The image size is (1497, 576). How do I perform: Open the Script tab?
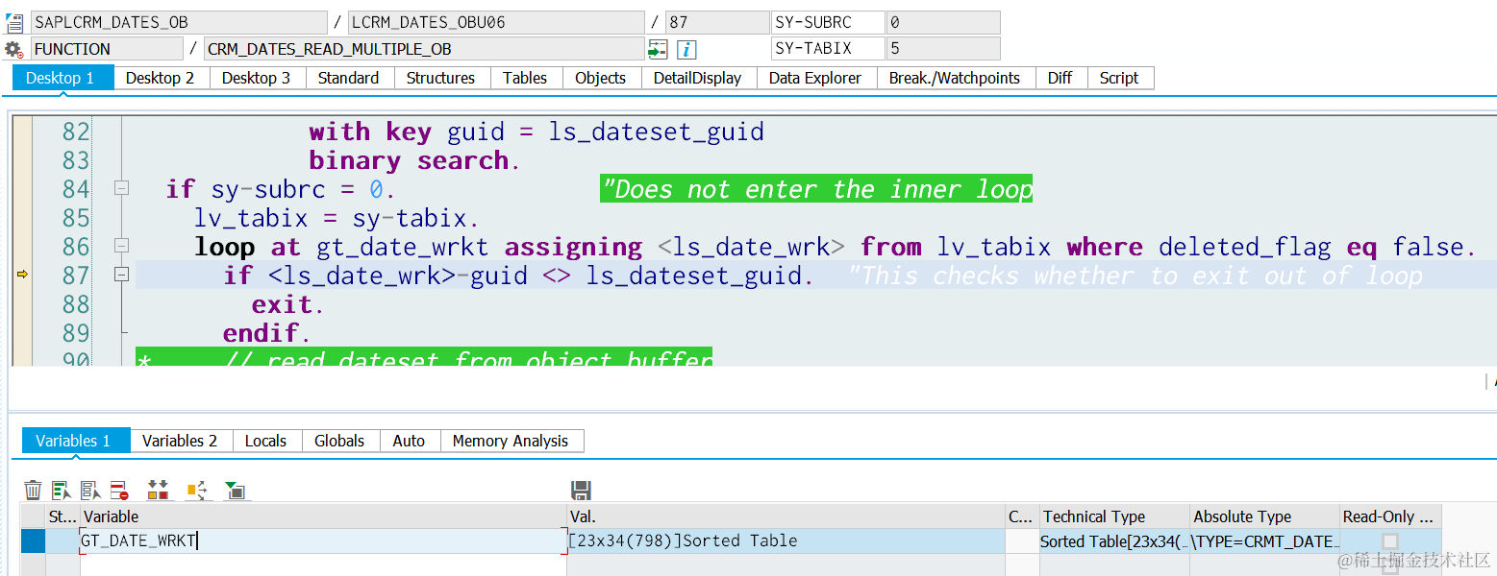1119,78
